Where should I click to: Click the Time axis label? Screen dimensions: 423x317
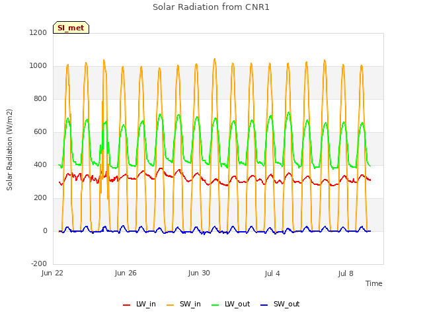(374, 283)
